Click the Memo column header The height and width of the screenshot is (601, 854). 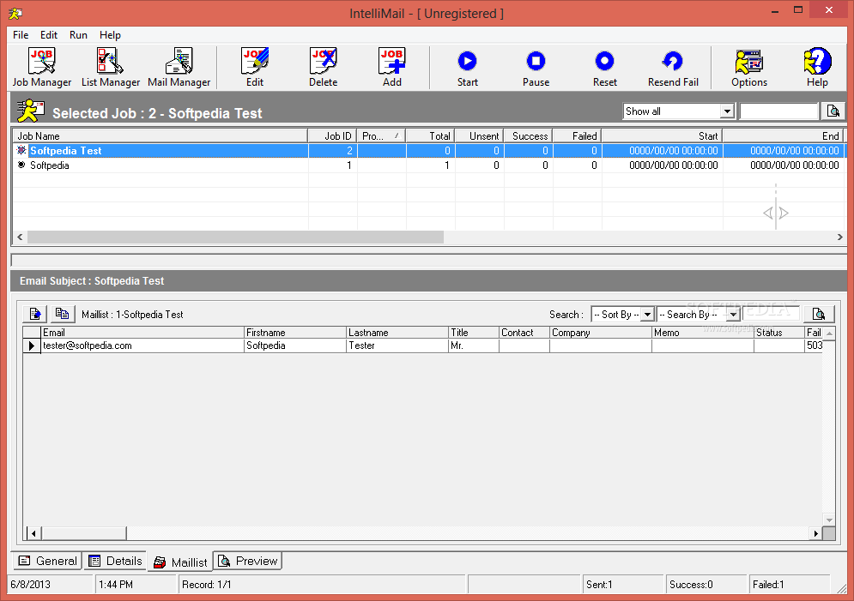[703, 333]
